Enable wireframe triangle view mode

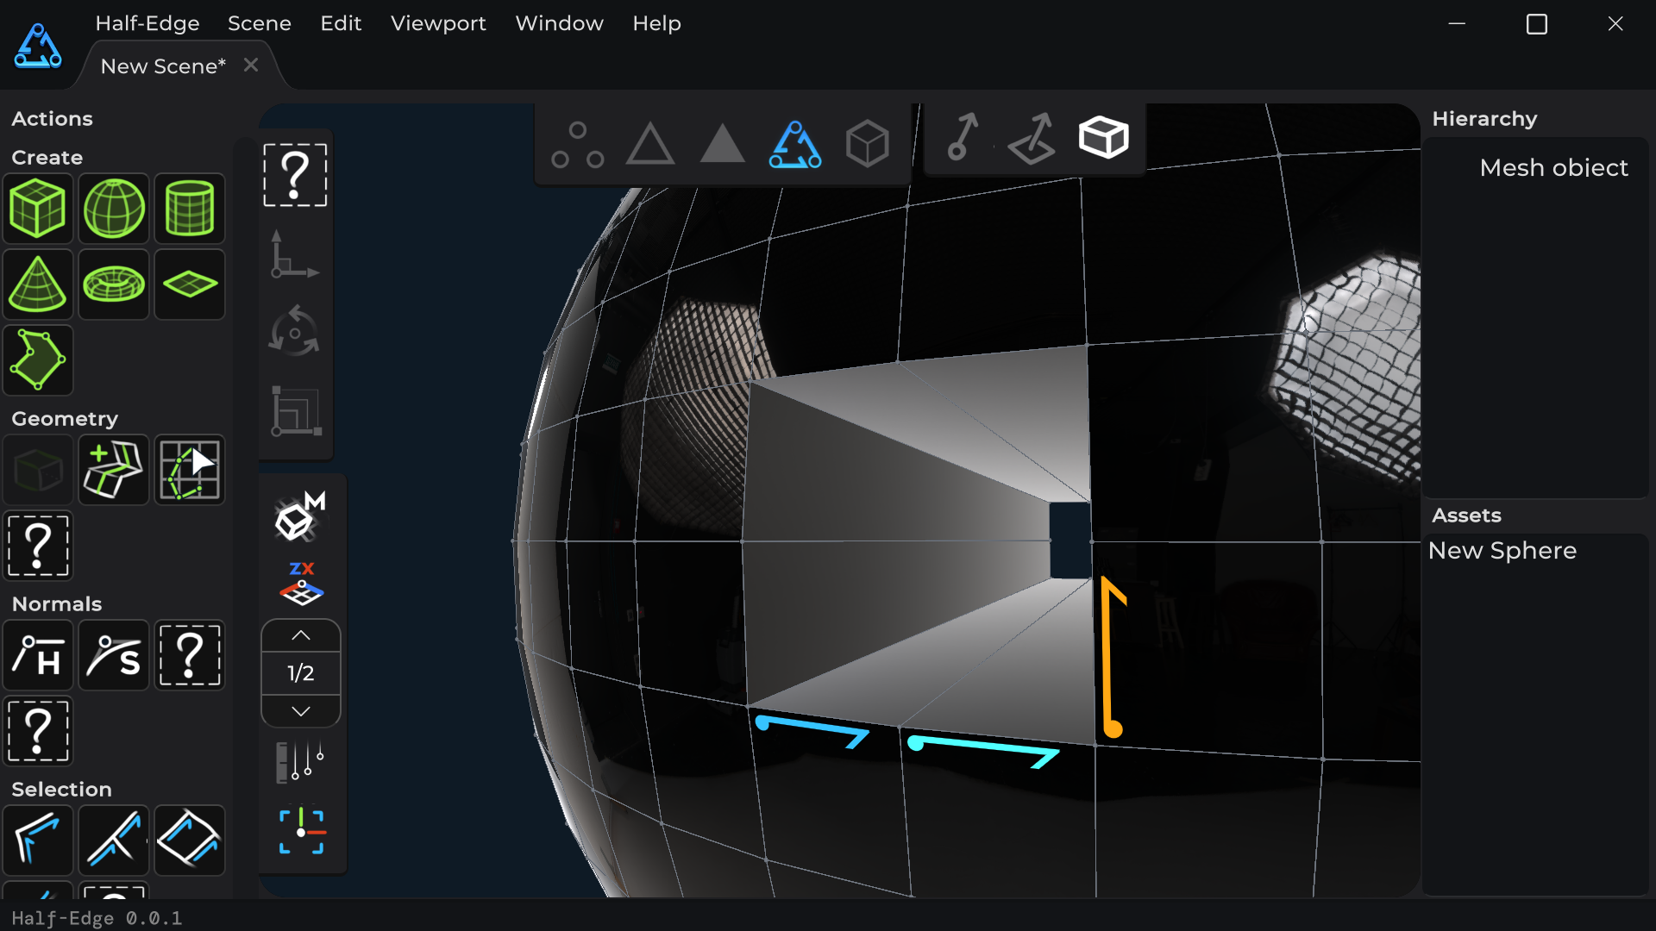tap(649, 144)
